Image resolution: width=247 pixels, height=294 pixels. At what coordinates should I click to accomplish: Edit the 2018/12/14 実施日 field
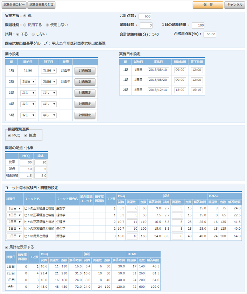point(158,90)
